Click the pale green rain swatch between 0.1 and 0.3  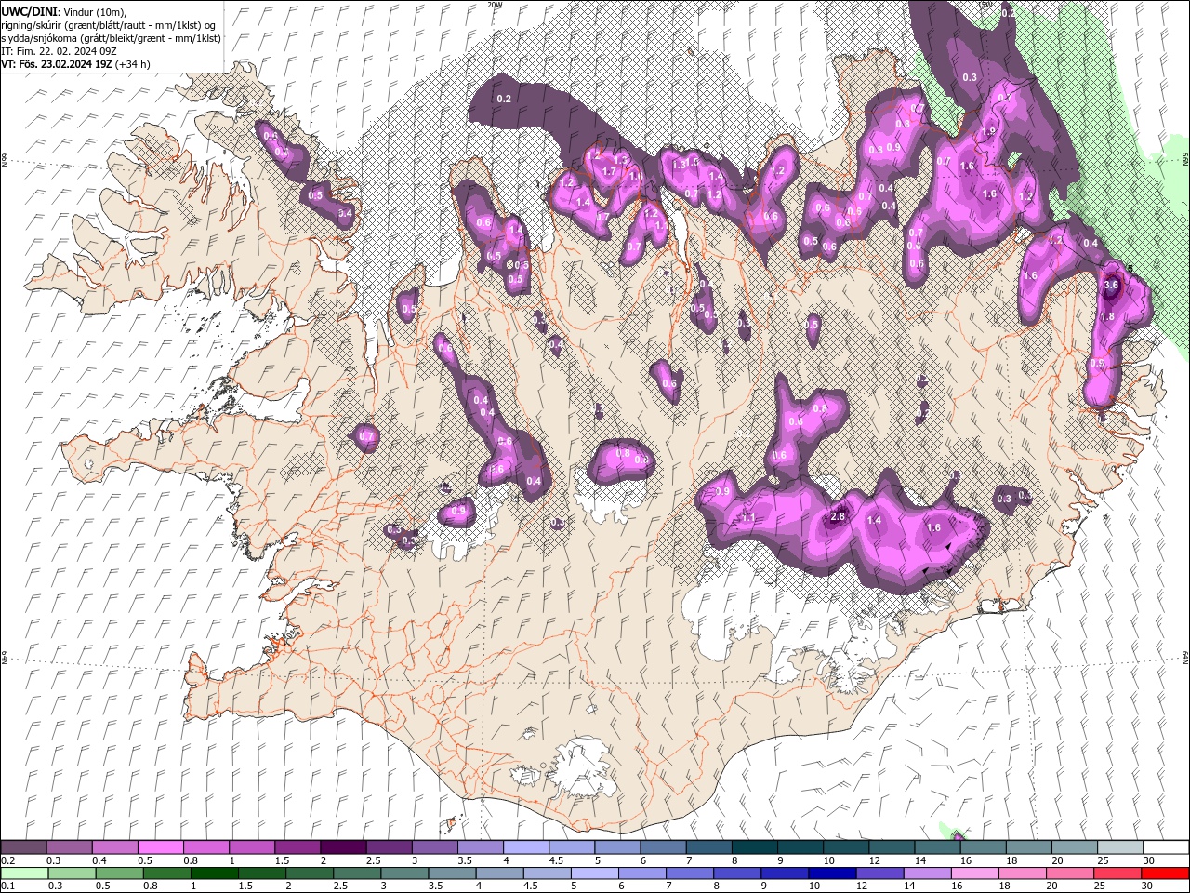click(23, 873)
